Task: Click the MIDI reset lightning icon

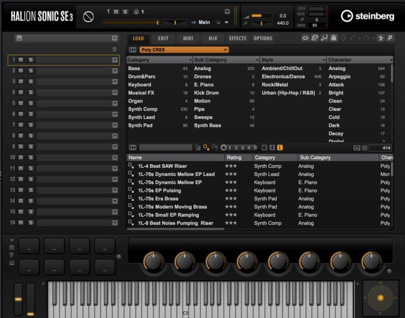Action: click(x=380, y=38)
